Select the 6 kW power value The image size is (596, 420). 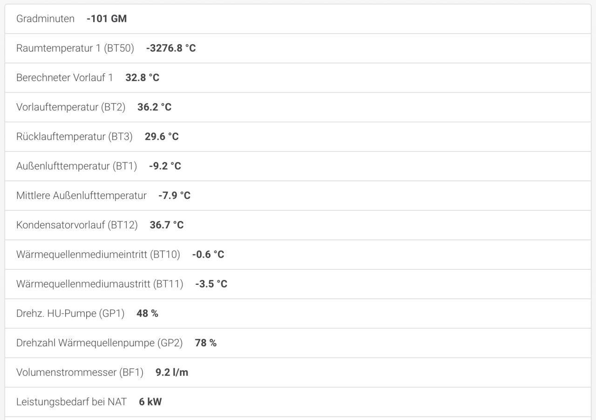(150, 402)
